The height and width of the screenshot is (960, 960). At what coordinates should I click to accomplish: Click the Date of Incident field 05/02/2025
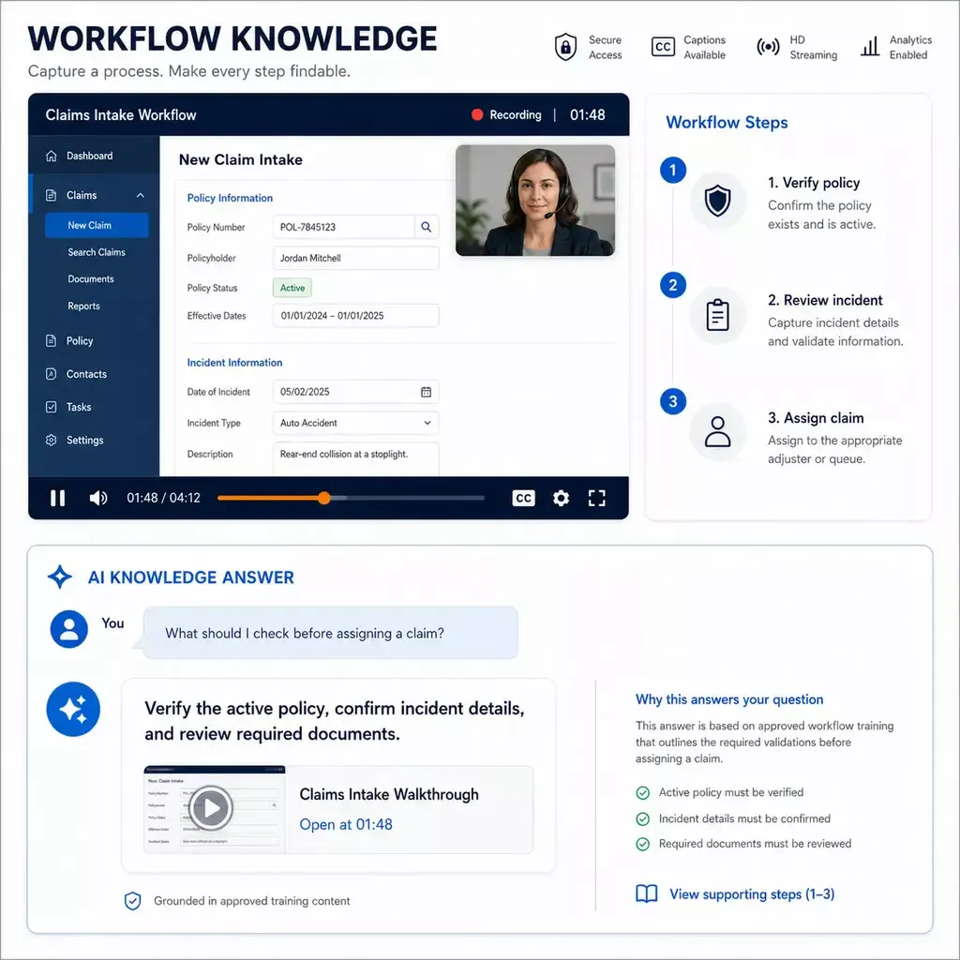pyautogui.click(x=355, y=392)
